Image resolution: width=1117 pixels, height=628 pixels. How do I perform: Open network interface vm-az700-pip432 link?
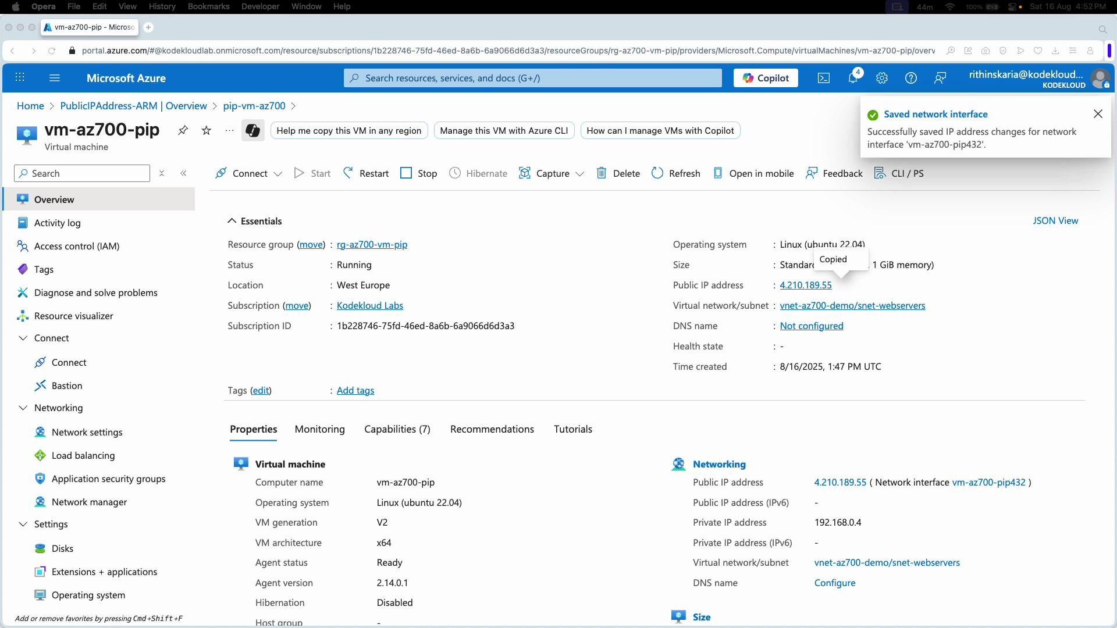988,482
